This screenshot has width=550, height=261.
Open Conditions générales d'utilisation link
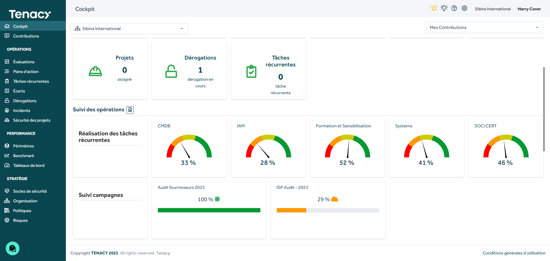coord(514,253)
